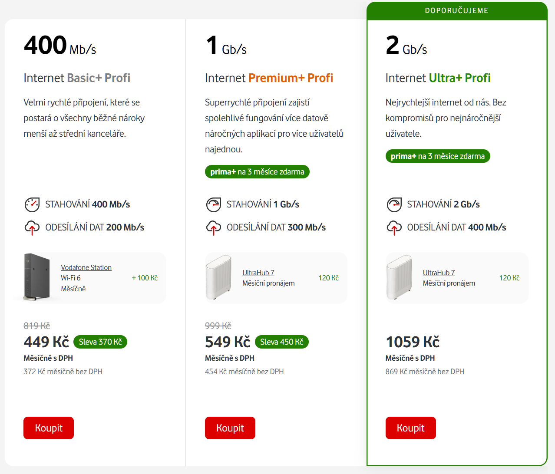Click the Sleva 370 Kč discount badge
Screen dimensions: 555x474
100,342
